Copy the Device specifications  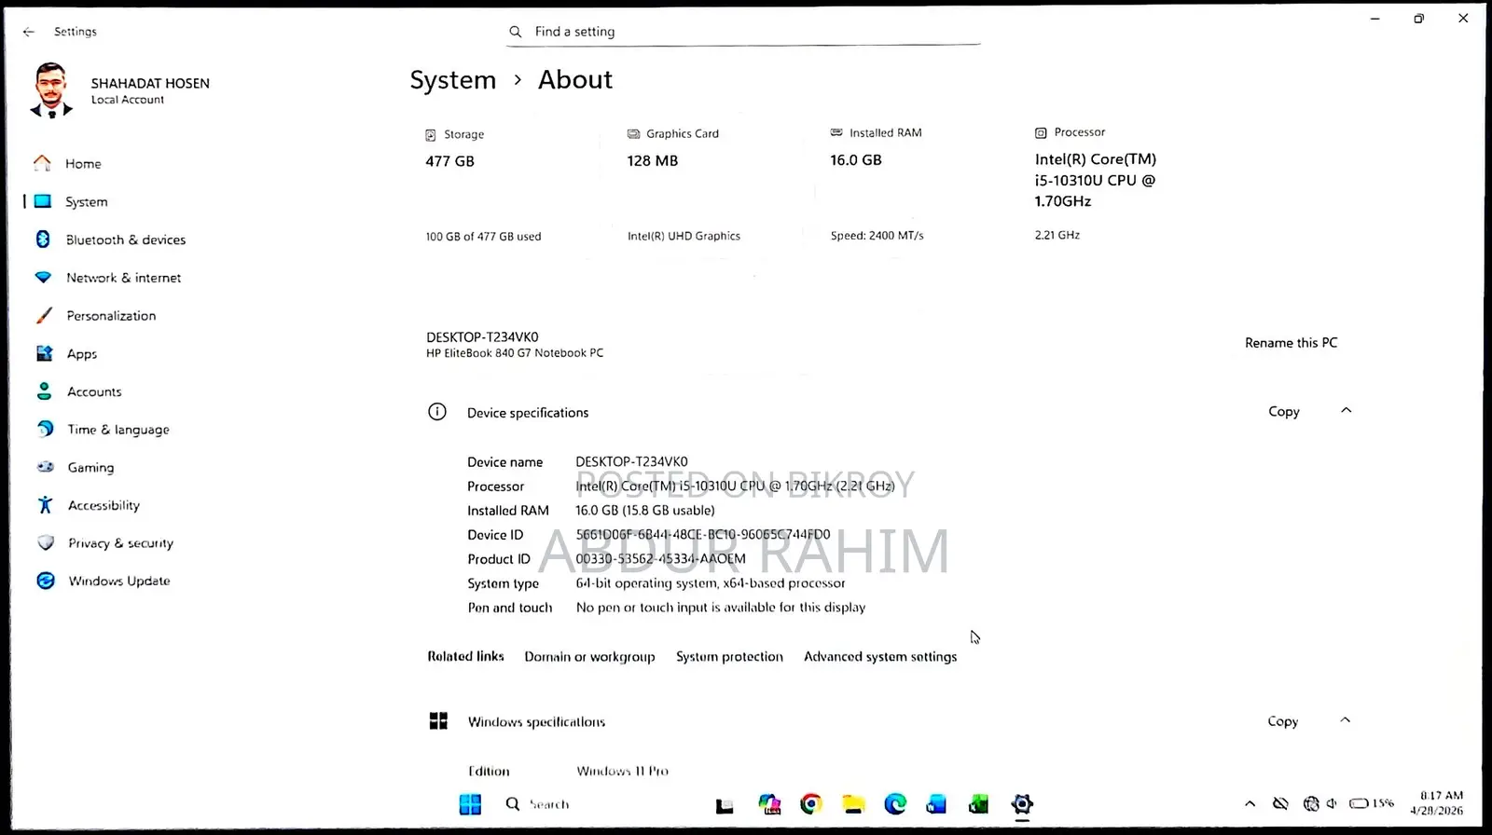1284,412
